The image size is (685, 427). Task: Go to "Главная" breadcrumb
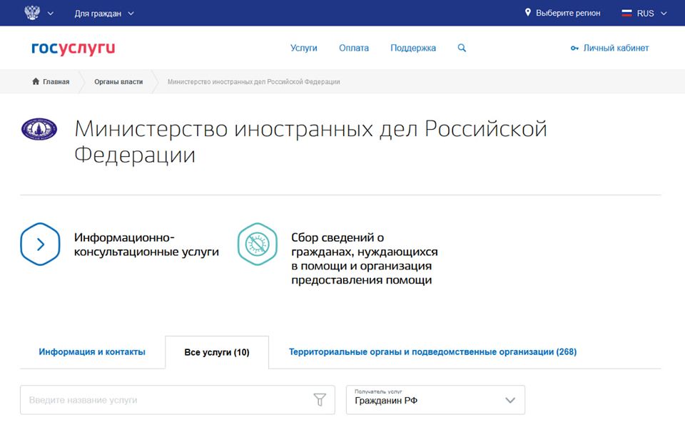pos(56,82)
